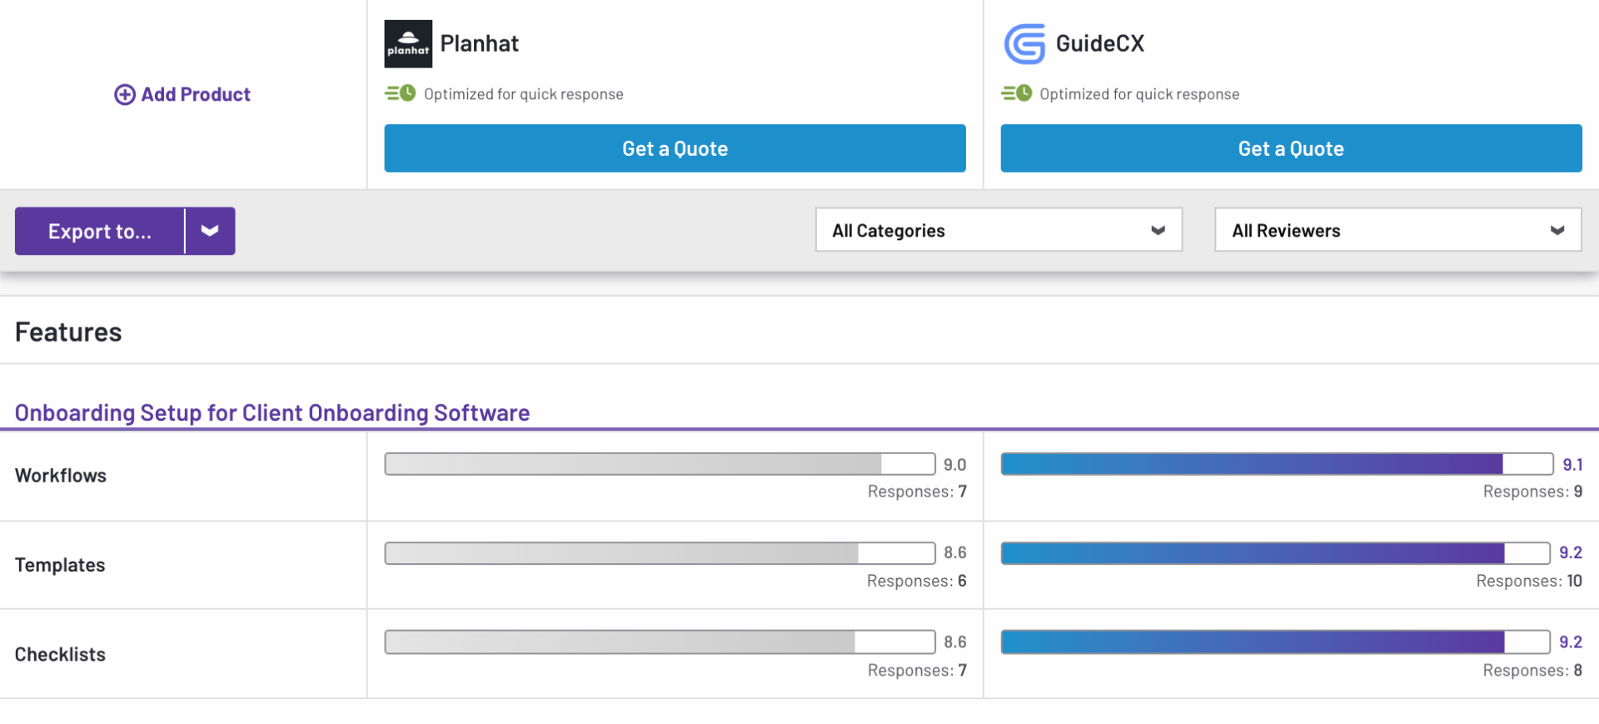Click Planhat's Templates score 8.6

[955, 553]
